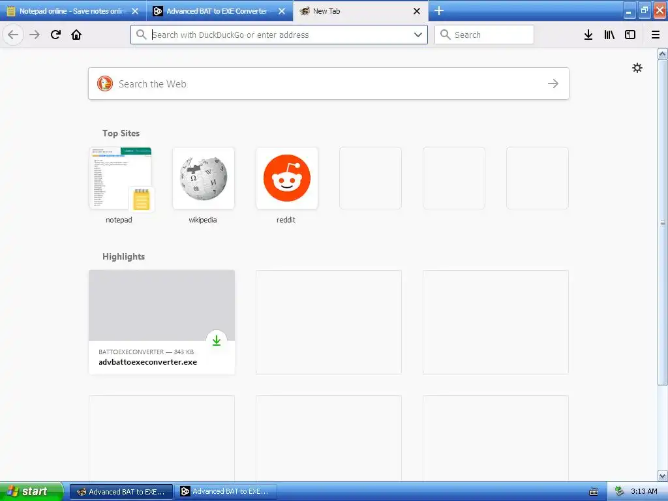Restore down the browser window
Image resolution: width=668 pixels, height=501 pixels.
pos(644,10)
